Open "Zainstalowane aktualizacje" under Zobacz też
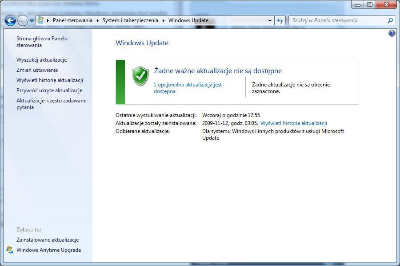 (48, 240)
